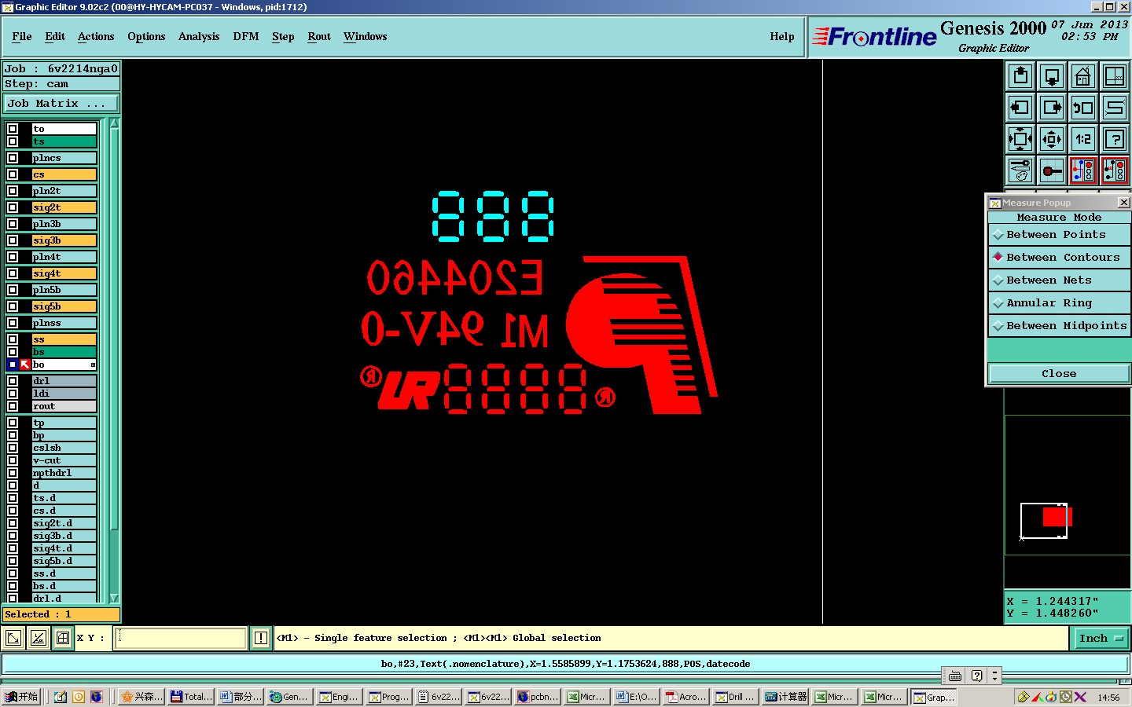
Task: Open the Analysis menu
Action: [x=199, y=37]
